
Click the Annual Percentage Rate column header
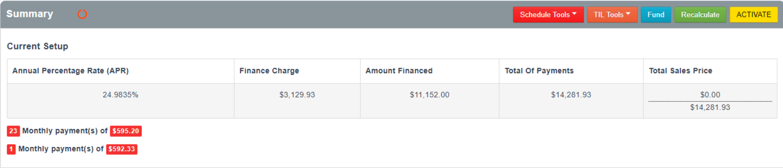pos(70,70)
